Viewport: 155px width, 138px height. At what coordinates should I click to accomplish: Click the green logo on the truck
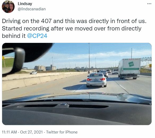click(131, 64)
